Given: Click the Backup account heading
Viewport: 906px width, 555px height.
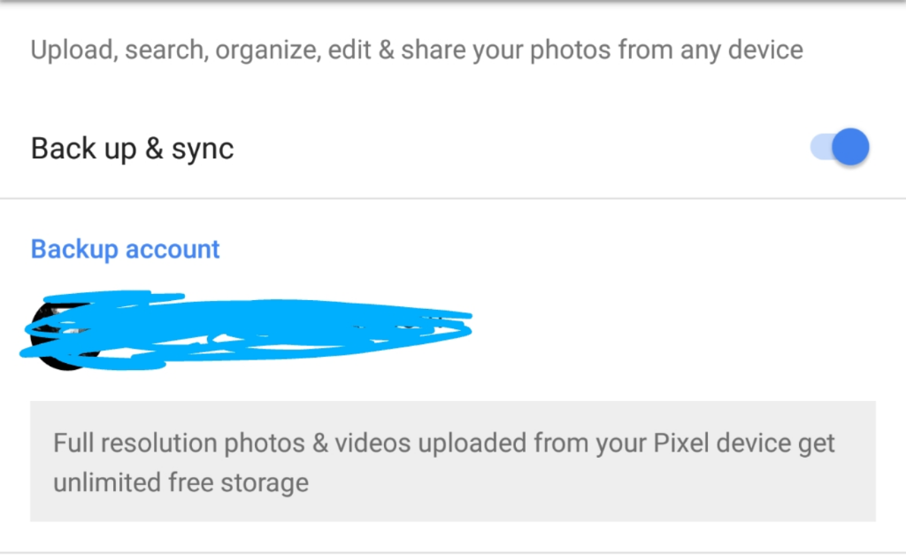Looking at the screenshot, I should tap(125, 250).
